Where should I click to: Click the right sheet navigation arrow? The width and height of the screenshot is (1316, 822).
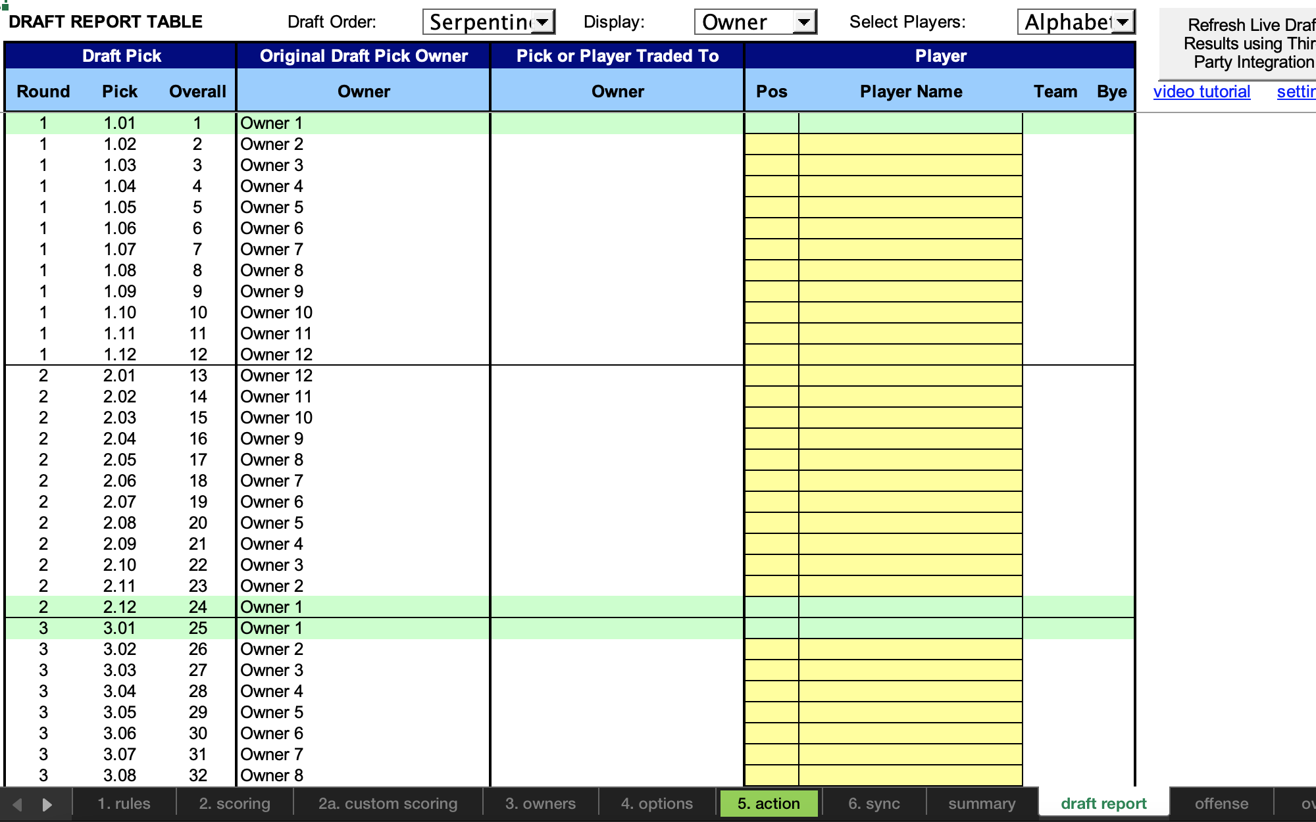pos(45,803)
